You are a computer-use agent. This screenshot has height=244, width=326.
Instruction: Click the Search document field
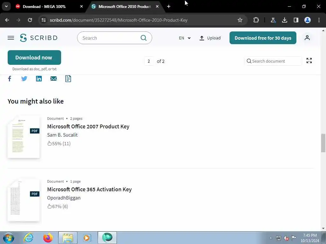tap(273, 61)
